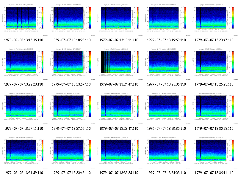238x177 pixels.
Task: View the 13:19:59.110 spectrogram plot
Action: [x=167, y=20]
